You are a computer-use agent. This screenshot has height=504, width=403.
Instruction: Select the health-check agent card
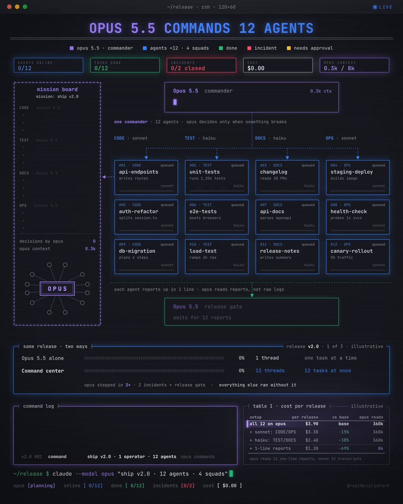point(358,217)
